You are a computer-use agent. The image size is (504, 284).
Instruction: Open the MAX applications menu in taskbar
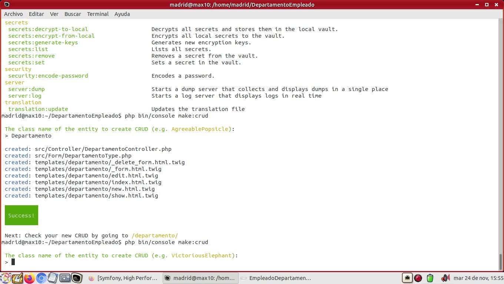6,278
